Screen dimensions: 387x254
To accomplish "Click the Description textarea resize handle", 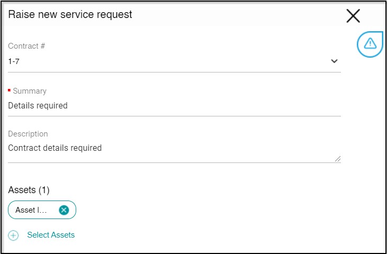I will point(338,158).
